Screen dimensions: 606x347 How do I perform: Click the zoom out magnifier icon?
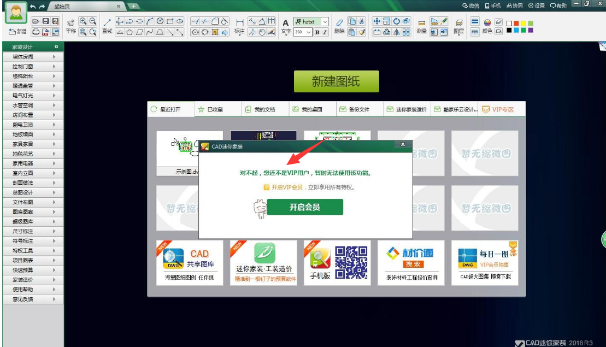point(93,21)
